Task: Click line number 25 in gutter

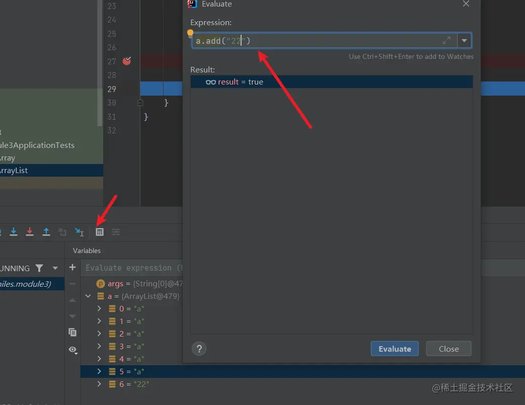Action: click(x=112, y=34)
